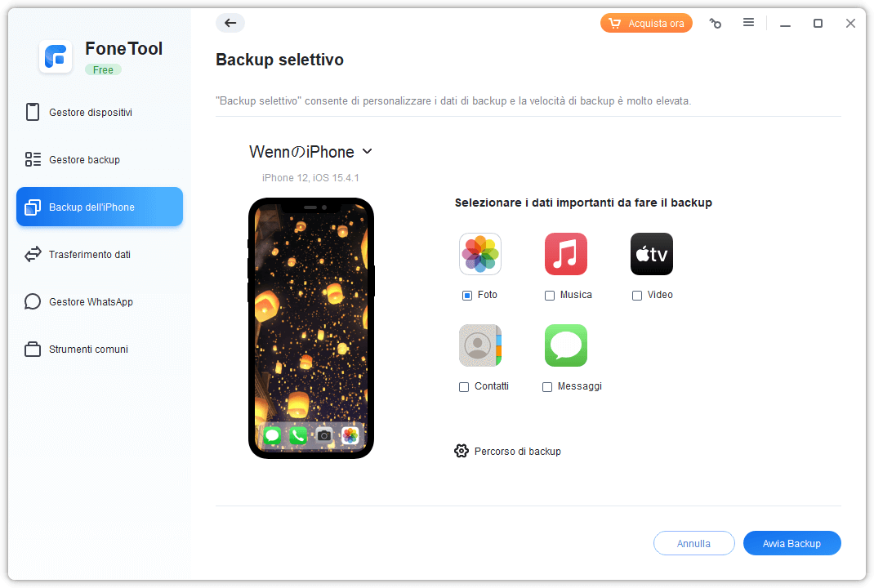
Task: Click the green Messages icon
Action: click(x=566, y=345)
